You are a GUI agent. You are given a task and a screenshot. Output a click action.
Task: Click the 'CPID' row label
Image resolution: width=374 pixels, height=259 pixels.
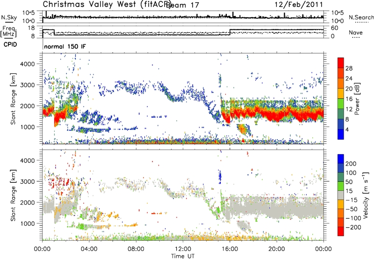click(10, 44)
